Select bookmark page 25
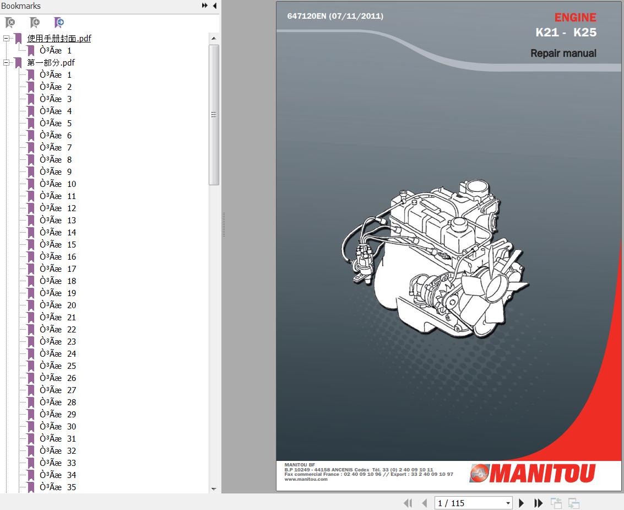The height and width of the screenshot is (510, 624). pos(58,366)
